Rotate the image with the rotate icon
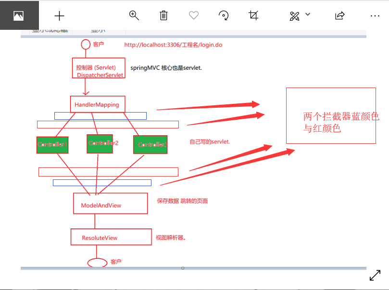Viewport: 389px width, 290px height. point(224,15)
